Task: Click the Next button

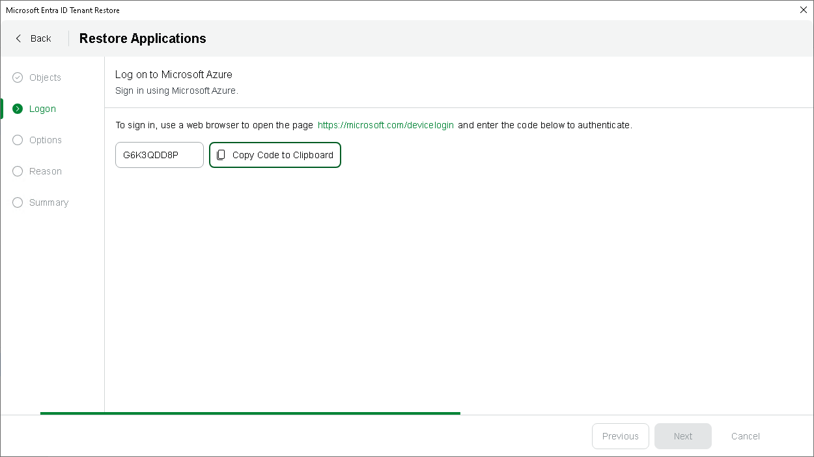Action: 682,436
